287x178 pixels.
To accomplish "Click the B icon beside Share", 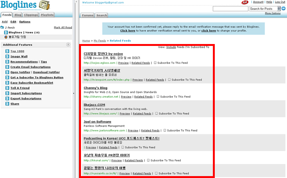I will coord(7,104).
